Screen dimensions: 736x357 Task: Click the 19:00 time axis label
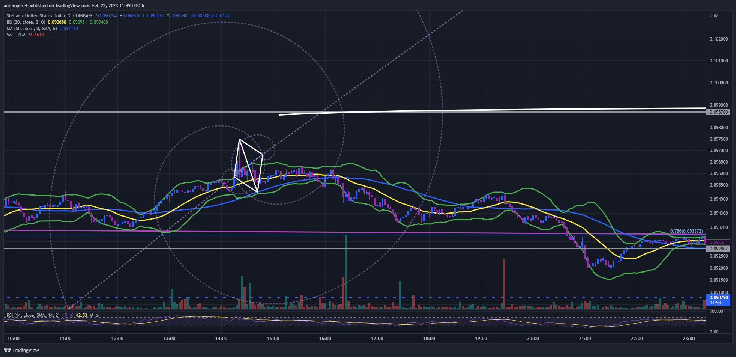pyautogui.click(x=481, y=339)
